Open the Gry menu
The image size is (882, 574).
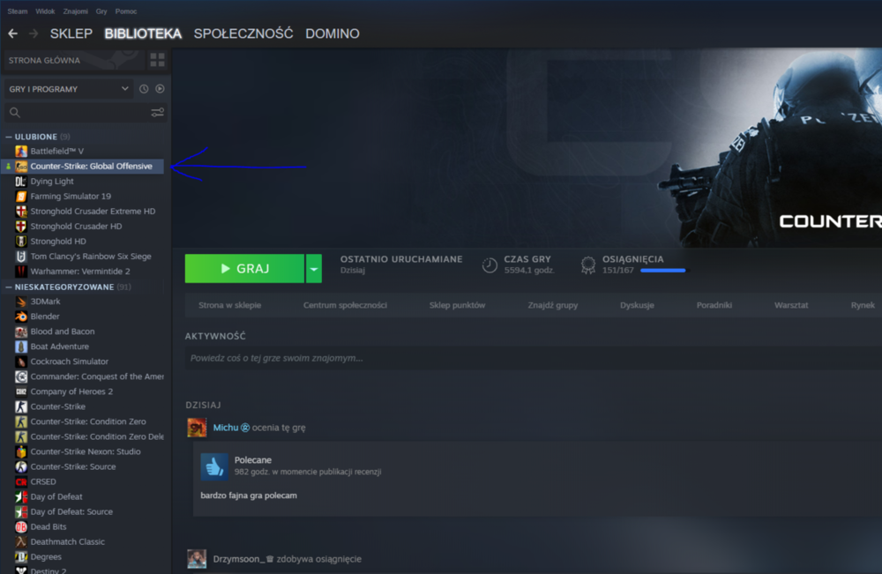pos(101,11)
